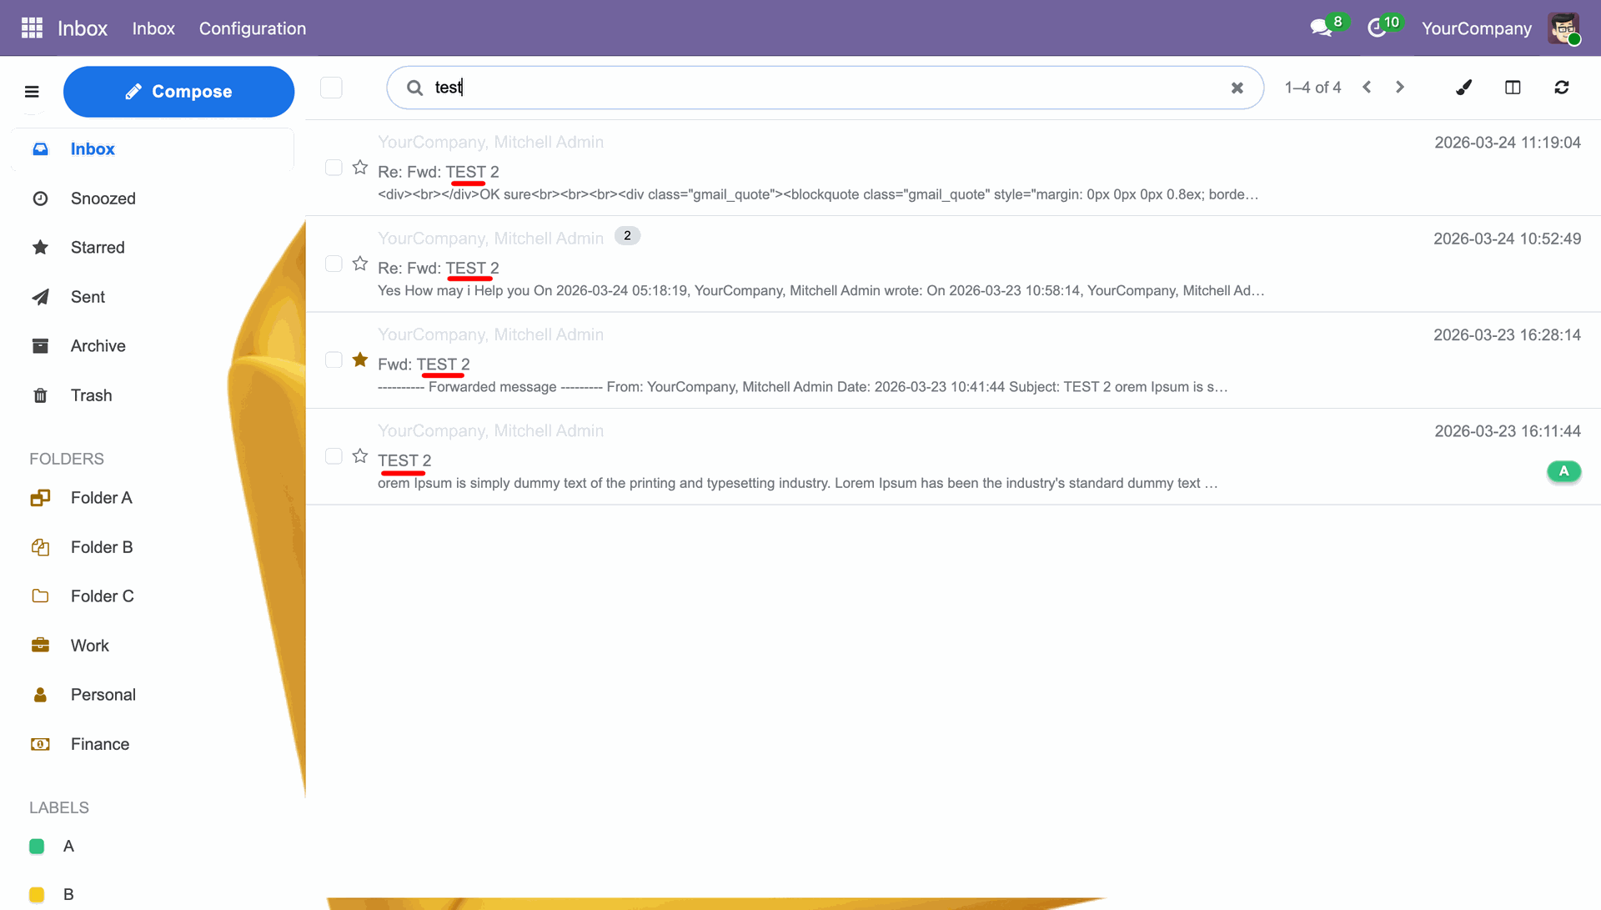This screenshot has height=910, width=1601.
Task: Open message starting with OK sure
Action: click(x=953, y=168)
